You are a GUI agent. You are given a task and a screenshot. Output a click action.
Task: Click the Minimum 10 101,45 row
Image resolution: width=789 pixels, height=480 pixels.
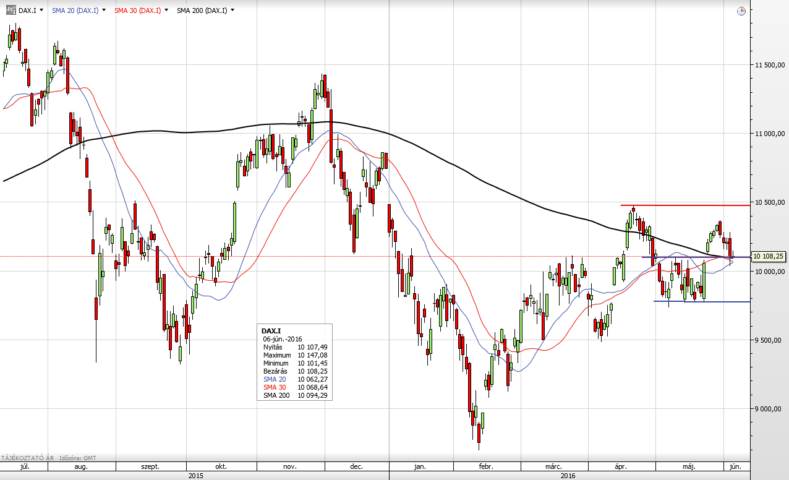tap(295, 363)
